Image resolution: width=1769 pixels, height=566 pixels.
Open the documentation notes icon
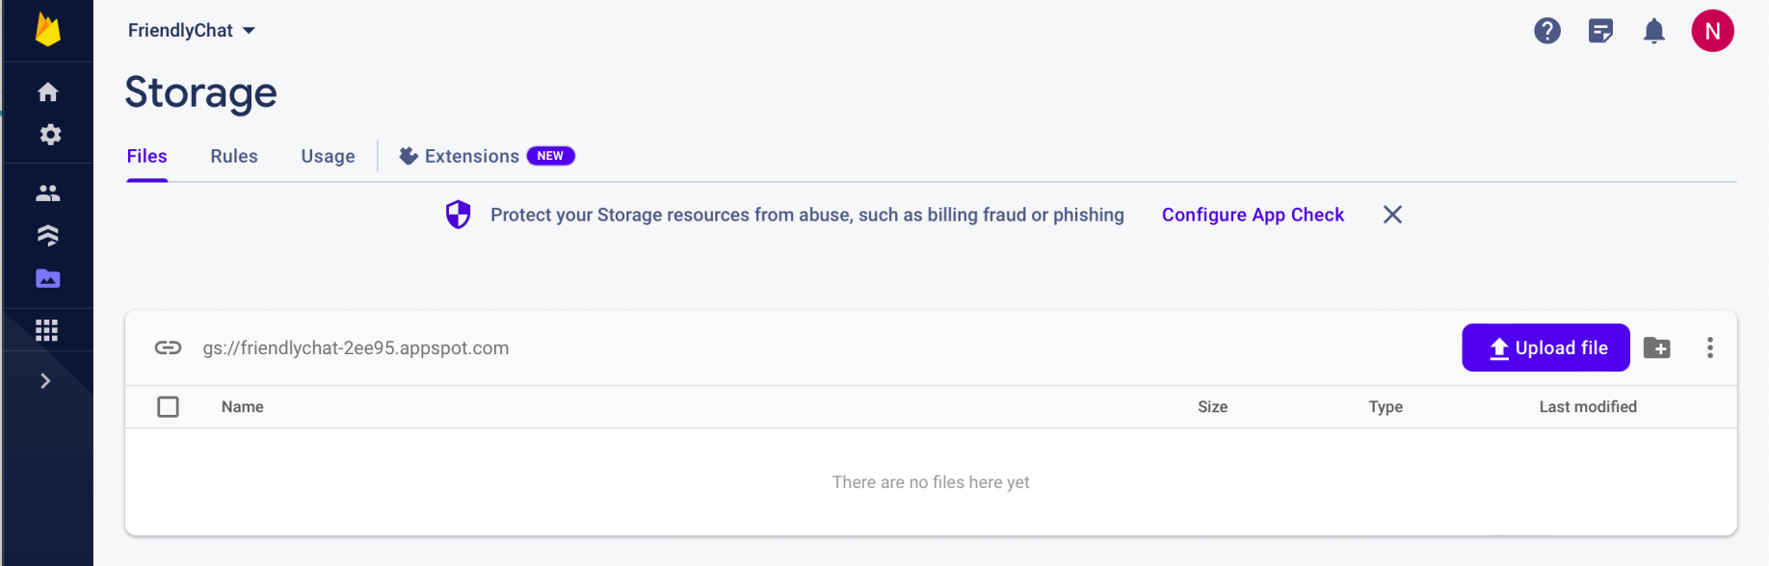1600,31
